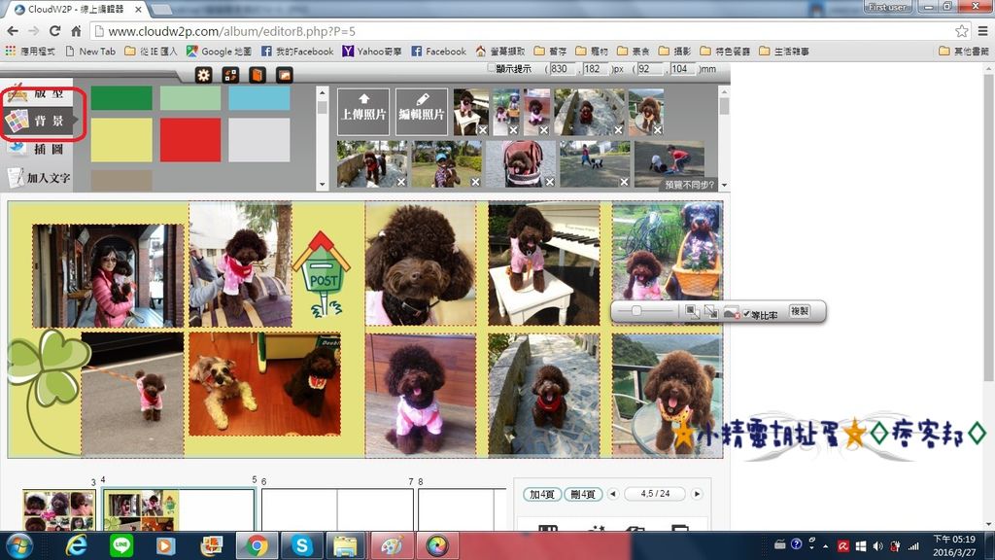995x560 pixels.
Task: Open the 版型 layout tab
Action: point(39,93)
